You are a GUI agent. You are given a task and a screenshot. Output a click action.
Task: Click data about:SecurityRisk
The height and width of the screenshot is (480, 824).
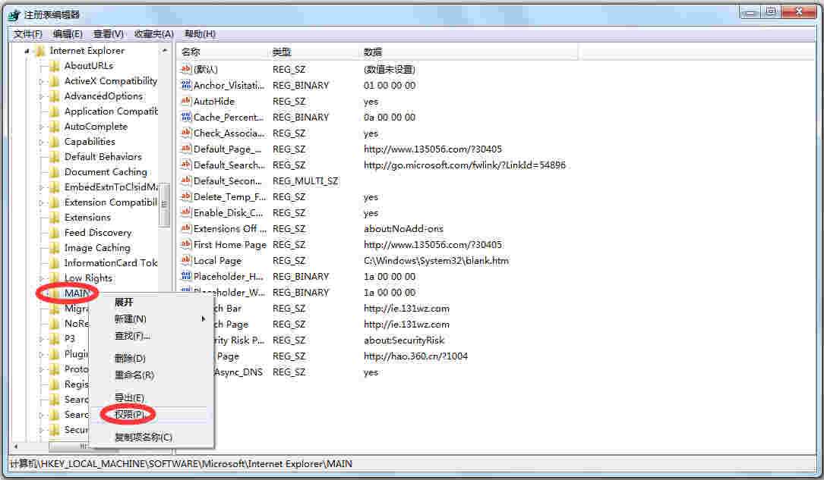click(404, 340)
